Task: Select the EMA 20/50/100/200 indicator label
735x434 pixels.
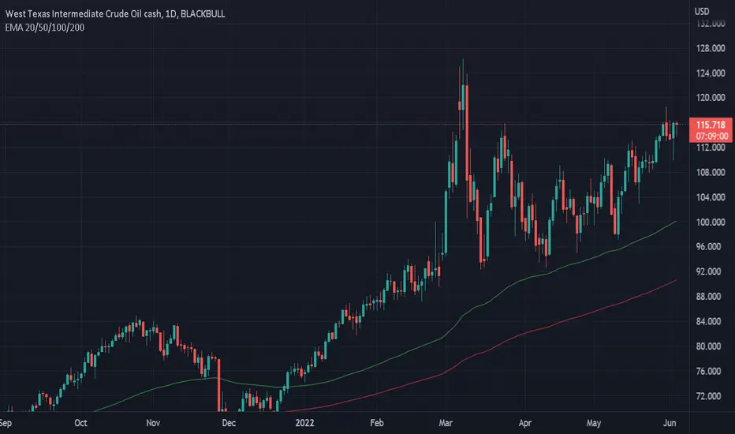Action: (x=45, y=28)
